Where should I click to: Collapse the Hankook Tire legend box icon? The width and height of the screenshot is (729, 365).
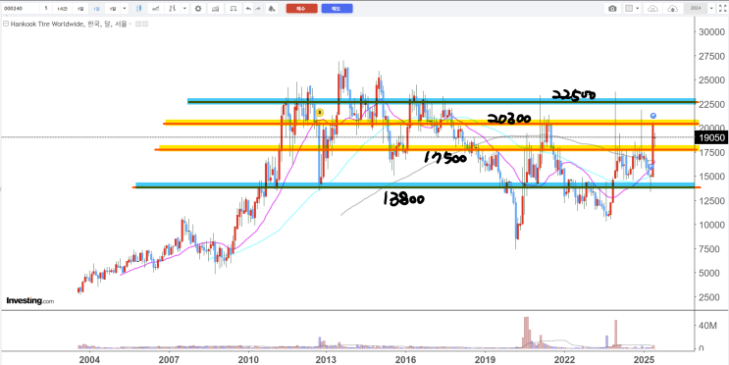pyautogui.click(x=6, y=24)
